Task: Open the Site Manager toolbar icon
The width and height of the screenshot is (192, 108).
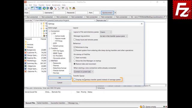Action: click(26, 8)
